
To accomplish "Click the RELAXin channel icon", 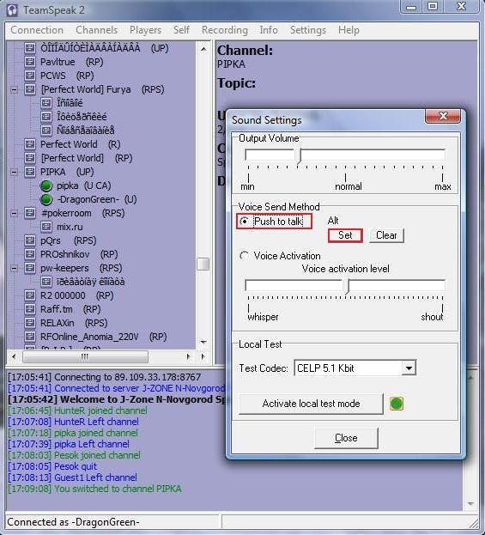I will click(30, 323).
